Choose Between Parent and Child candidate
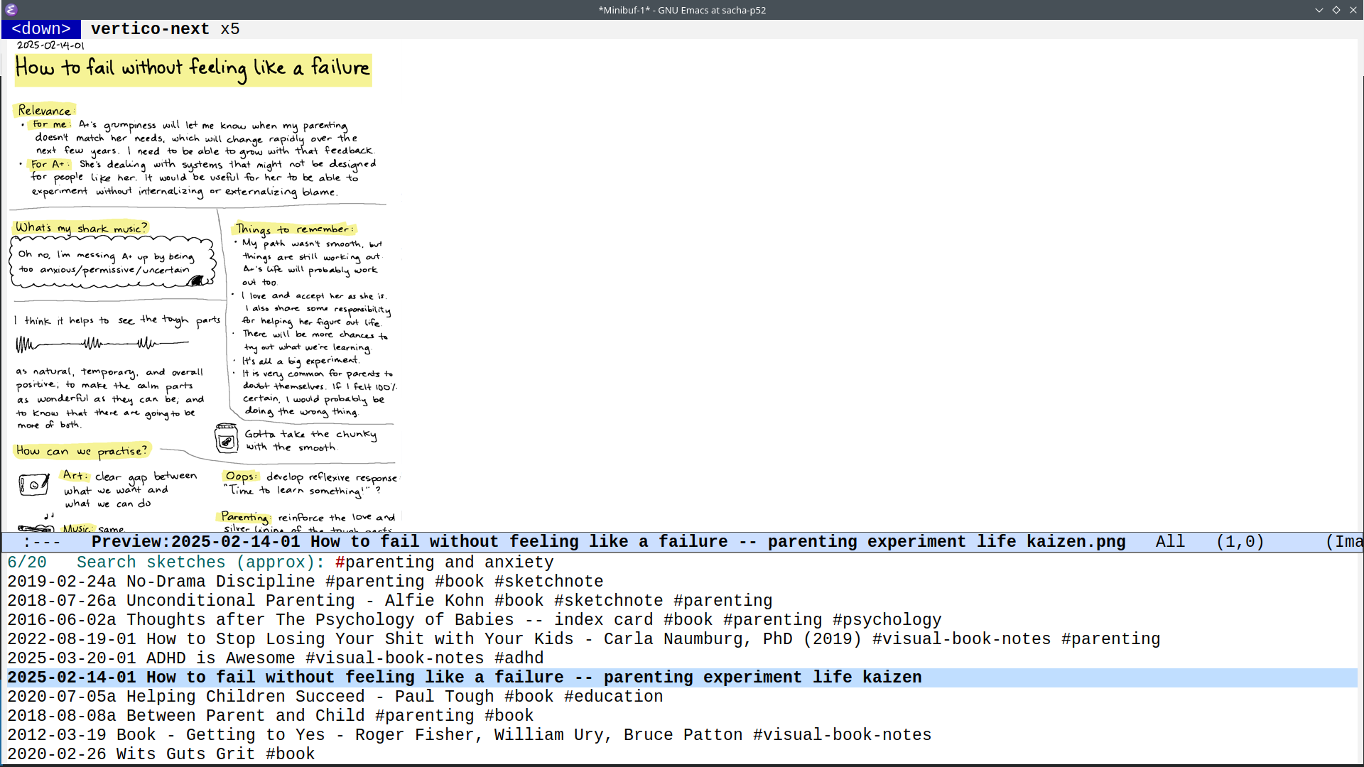1364x767 pixels. 270,716
